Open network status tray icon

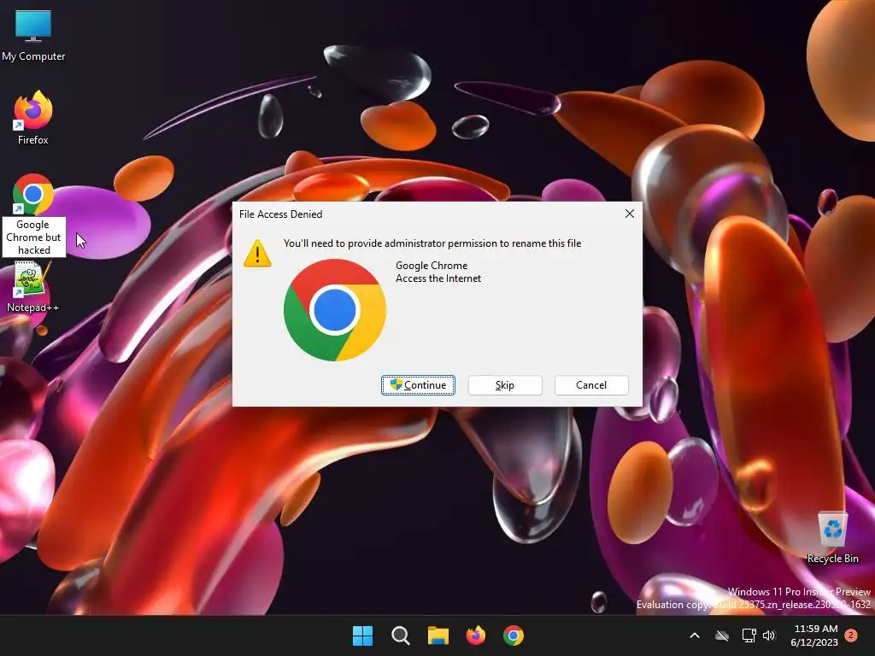tap(749, 635)
